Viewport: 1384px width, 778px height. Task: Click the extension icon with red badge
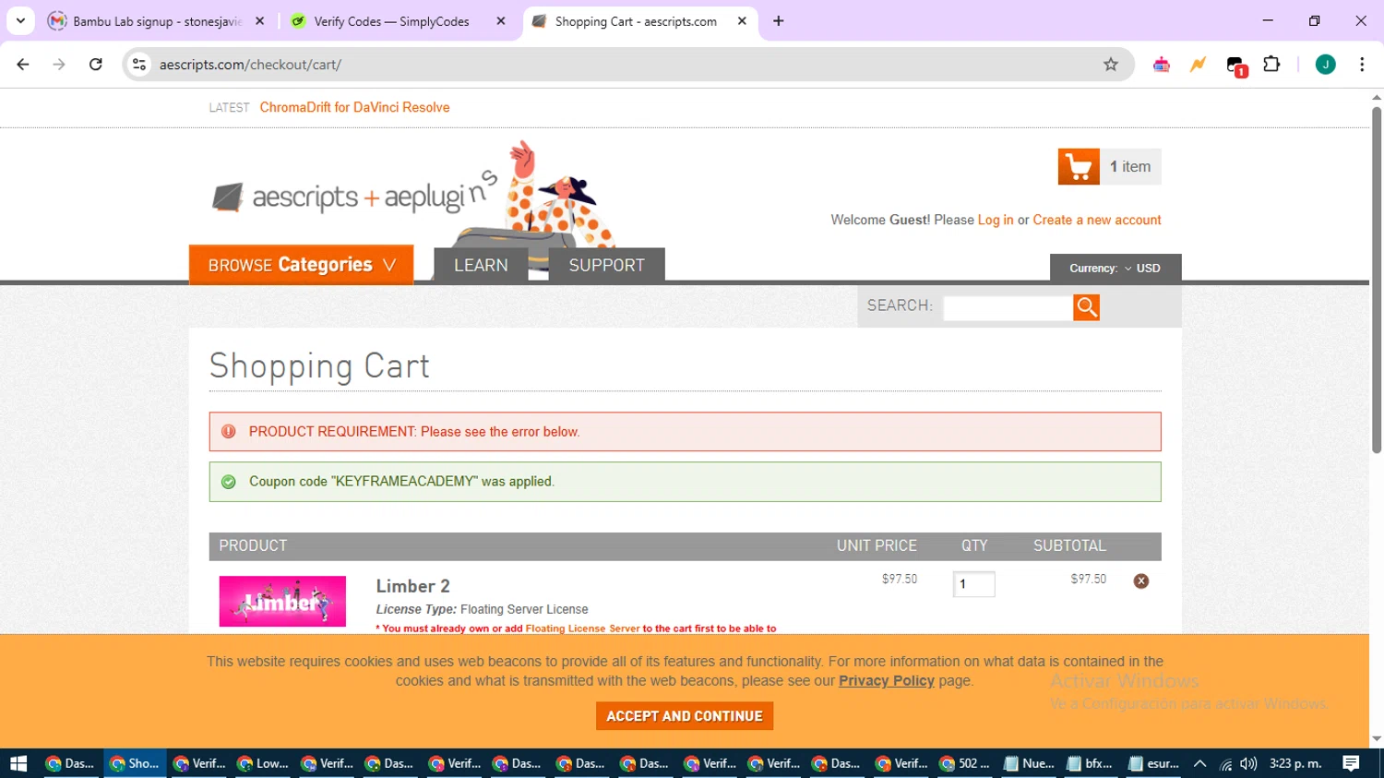pos(1236,66)
